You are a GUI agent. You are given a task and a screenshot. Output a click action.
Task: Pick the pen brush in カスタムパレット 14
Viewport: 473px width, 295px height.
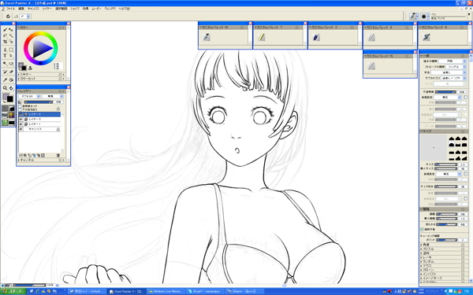[x=207, y=37]
